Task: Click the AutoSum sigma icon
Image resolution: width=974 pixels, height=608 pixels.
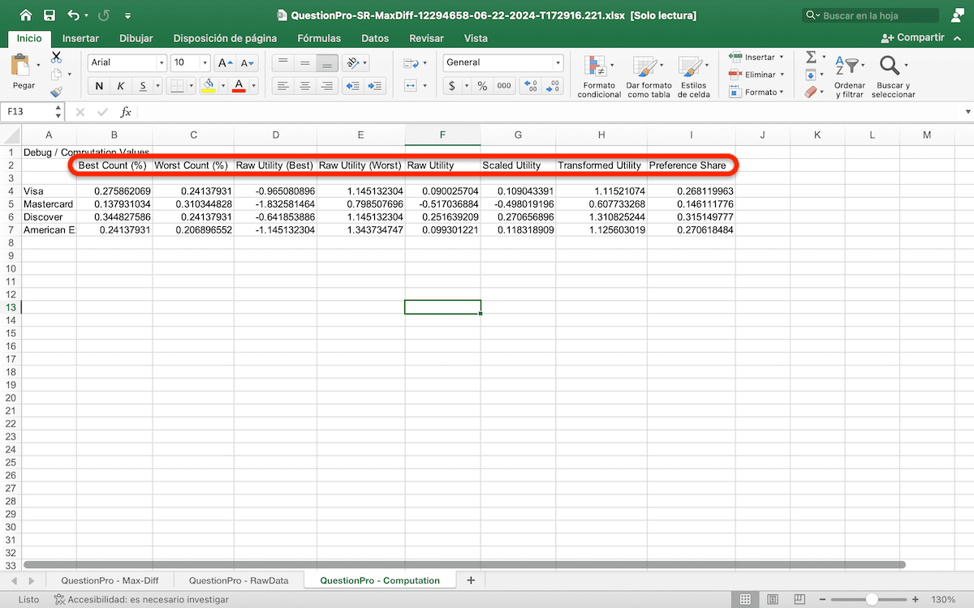Action: coord(810,57)
